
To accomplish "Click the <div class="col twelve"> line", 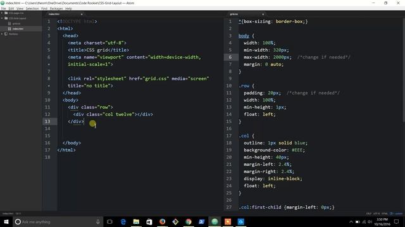I will 113,114.
